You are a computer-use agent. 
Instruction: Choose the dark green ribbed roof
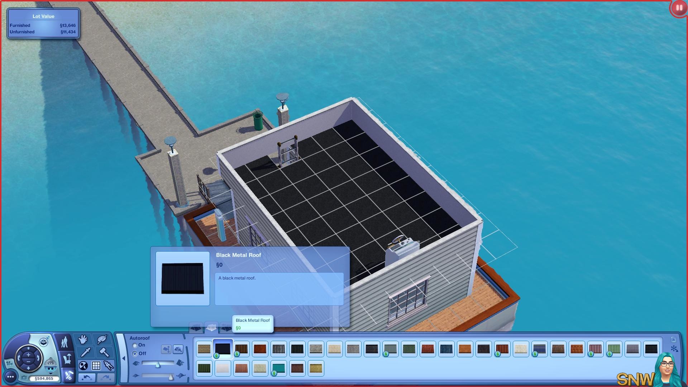click(204, 368)
